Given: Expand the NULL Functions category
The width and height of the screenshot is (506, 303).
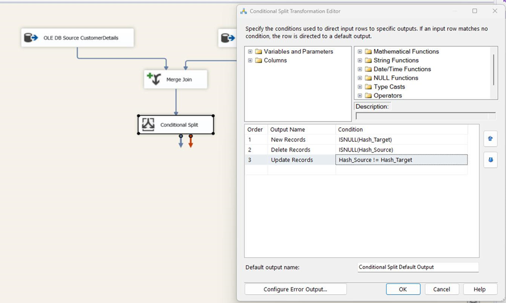Looking at the screenshot, I should tap(360, 77).
